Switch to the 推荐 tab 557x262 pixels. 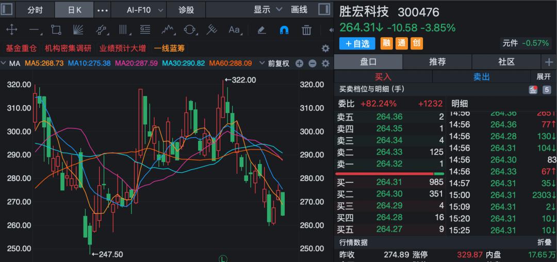(x=437, y=61)
